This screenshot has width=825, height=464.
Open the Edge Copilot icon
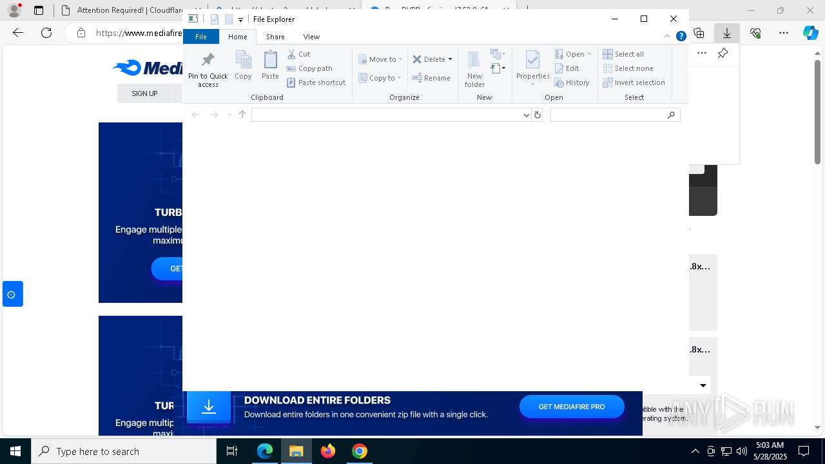(811, 33)
